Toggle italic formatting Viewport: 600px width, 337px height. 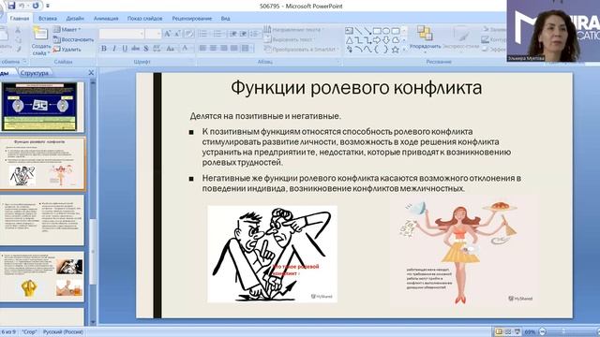click(114, 48)
